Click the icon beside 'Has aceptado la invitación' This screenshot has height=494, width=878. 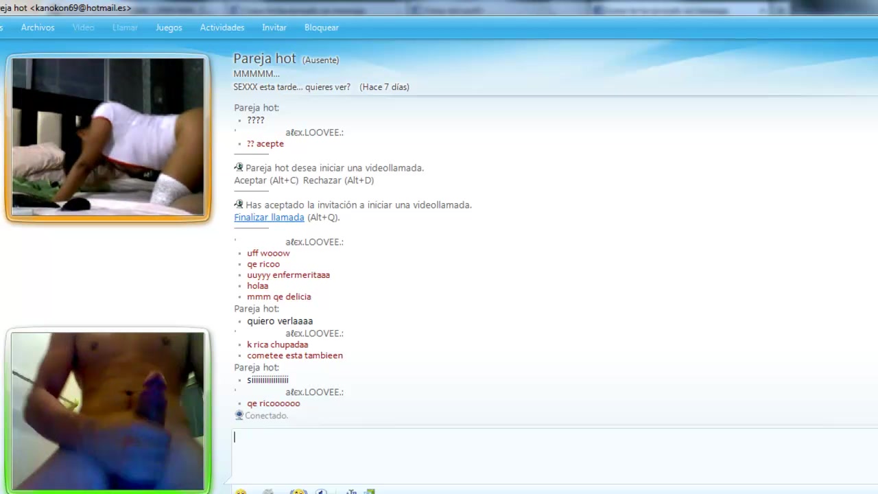[239, 204]
